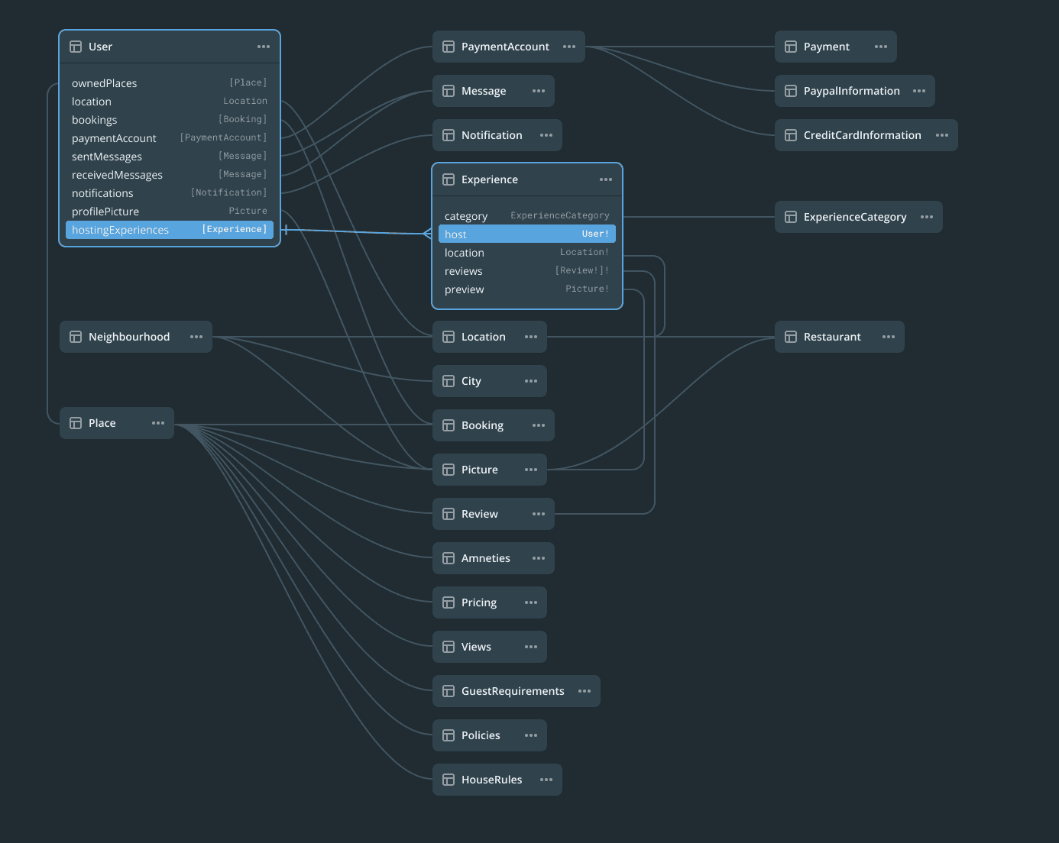Click the Policies node title
Screen dimensions: 1059x843
481,735
